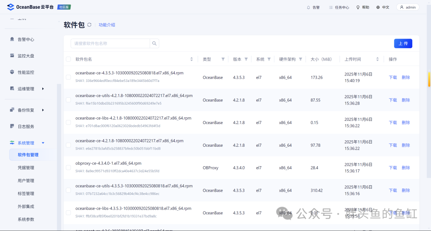Click the search magnifier icon
Screen dimensions: 431x231
point(154,43)
